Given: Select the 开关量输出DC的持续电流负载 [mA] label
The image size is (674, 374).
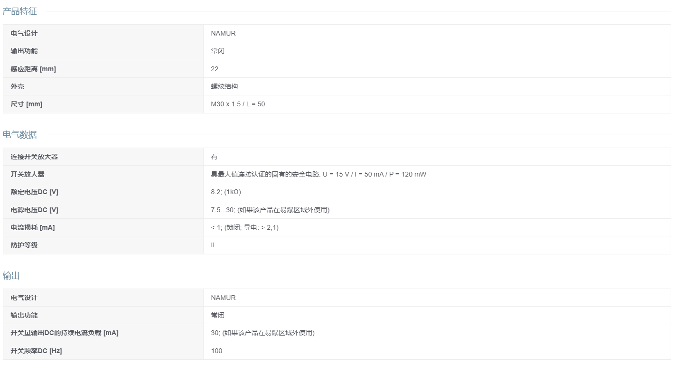Looking at the screenshot, I should pos(65,333).
